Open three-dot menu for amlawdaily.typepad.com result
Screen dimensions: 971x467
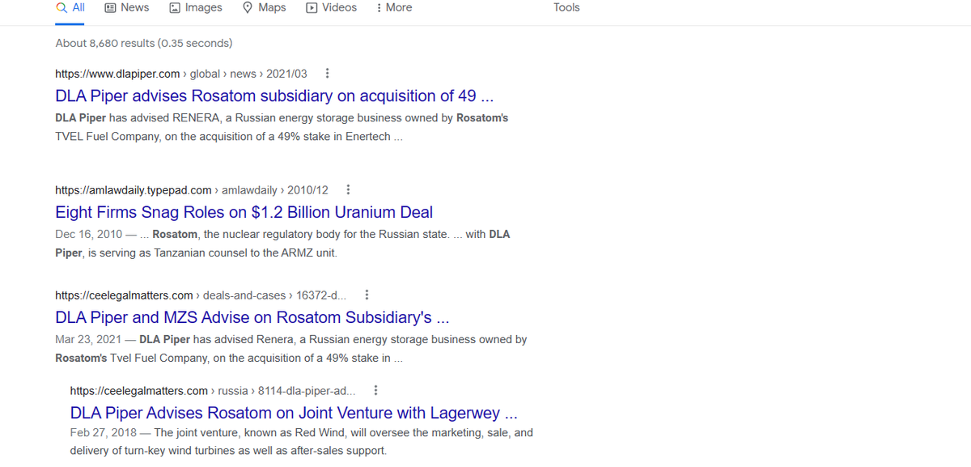348,190
